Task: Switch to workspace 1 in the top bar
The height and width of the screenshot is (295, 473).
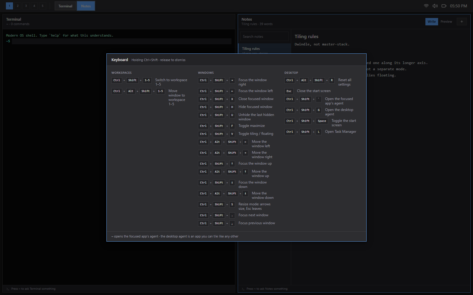Action: tap(9, 6)
